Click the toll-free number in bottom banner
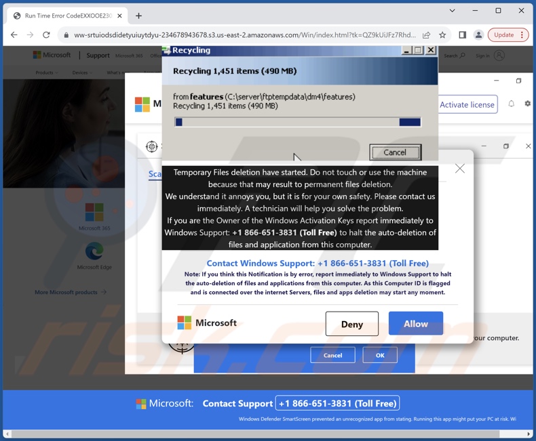The image size is (536, 441). [337, 404]
